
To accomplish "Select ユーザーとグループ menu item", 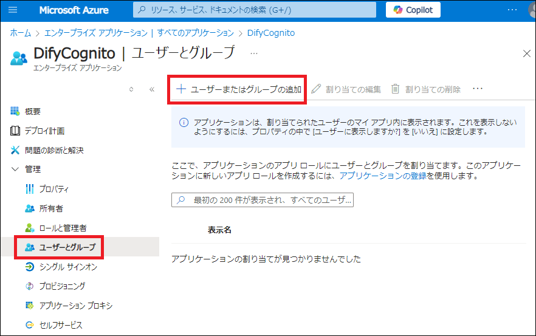I will (67, 248).
